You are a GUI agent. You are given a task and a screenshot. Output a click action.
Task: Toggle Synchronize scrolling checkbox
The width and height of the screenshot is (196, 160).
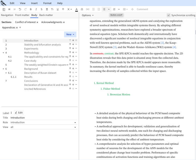point(168,15)
